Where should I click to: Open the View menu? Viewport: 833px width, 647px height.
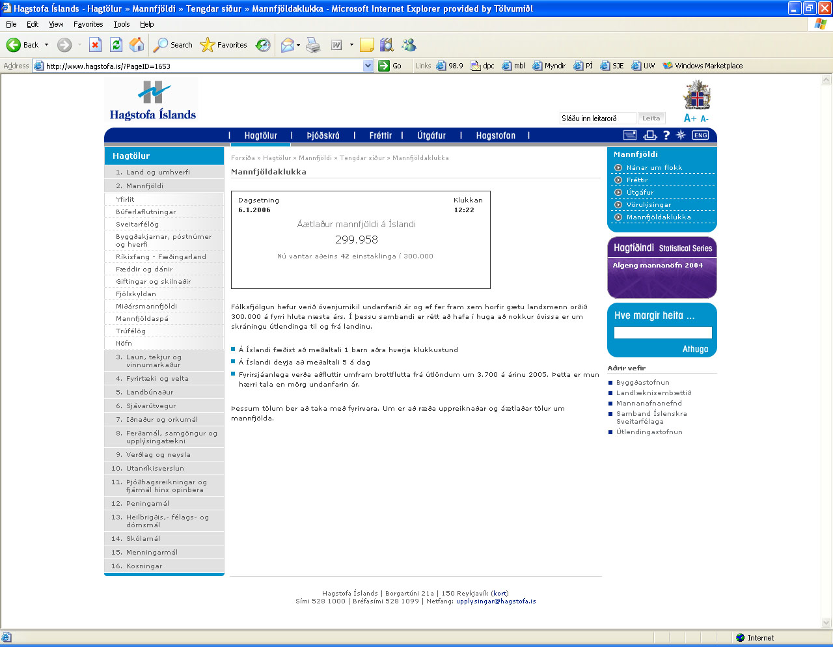pos(56,24)
